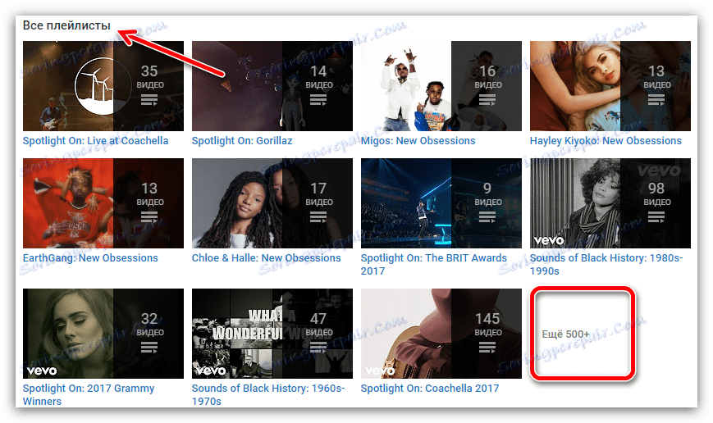Click playlist icon on EarthGang thumbnail
The height and width of the screenshot is (423, 713).
tap(149, 216)
